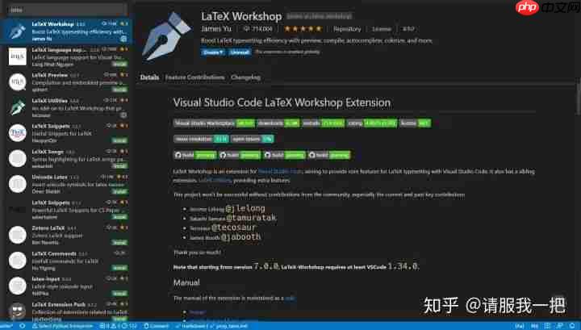Viewport: 581px width, 330px height.
Task: Install the LaTeX language support extension
Action: [x=119, y=64]
